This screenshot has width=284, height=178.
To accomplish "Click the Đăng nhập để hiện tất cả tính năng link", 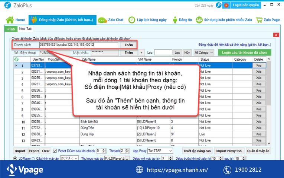I will point(235,45).
